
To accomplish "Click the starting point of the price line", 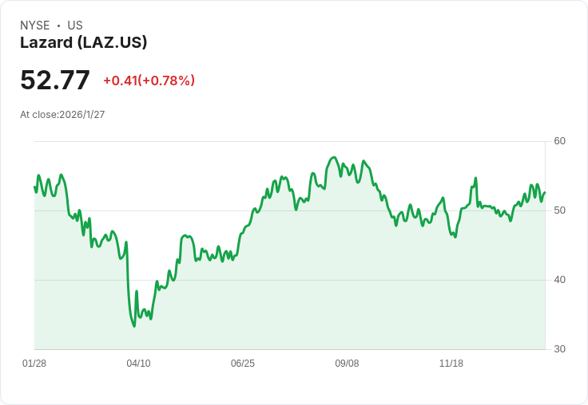I will pos(34,187).
